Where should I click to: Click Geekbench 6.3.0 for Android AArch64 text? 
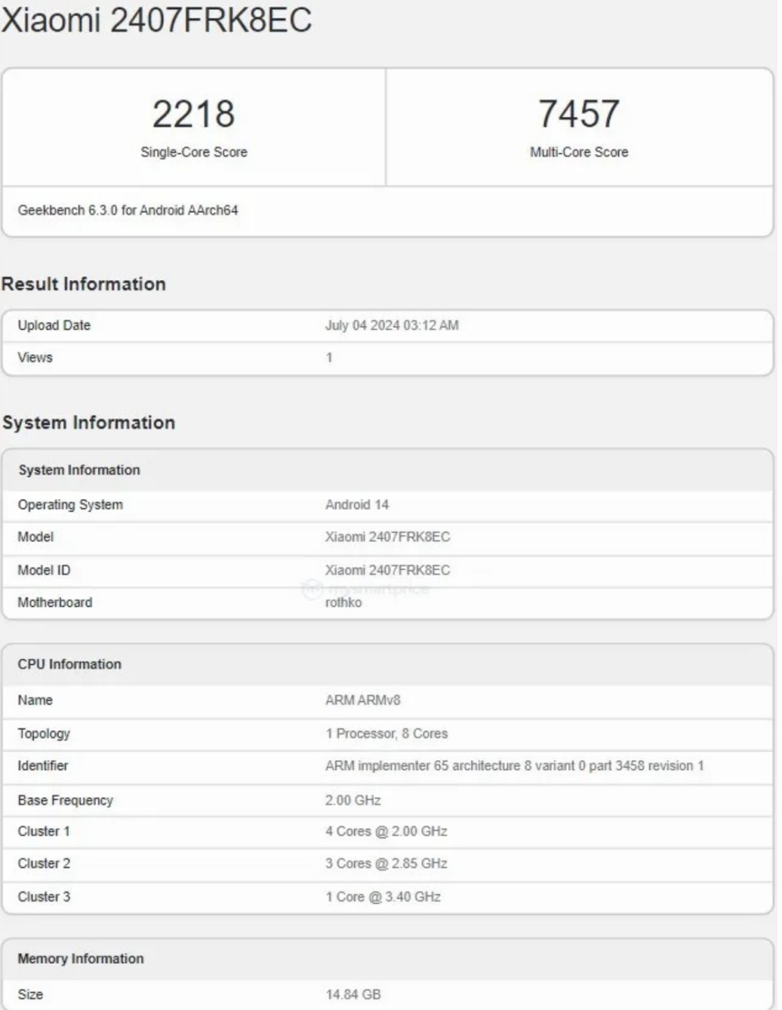point(128,210)
